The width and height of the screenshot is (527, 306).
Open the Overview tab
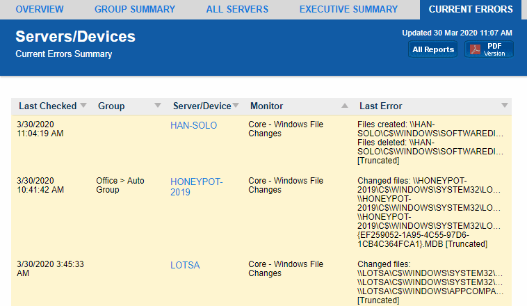(x=39, y=9)
